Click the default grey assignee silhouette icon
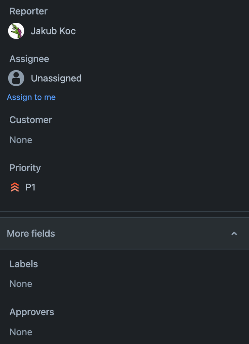The width and height of the screenshot is (249, 344). coord(16,78)
